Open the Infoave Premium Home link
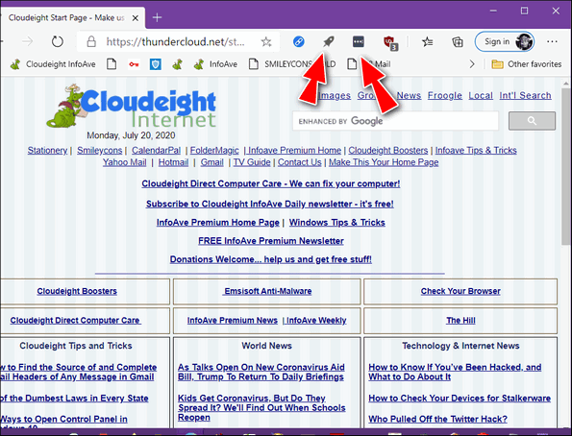 tap(294, 150)
